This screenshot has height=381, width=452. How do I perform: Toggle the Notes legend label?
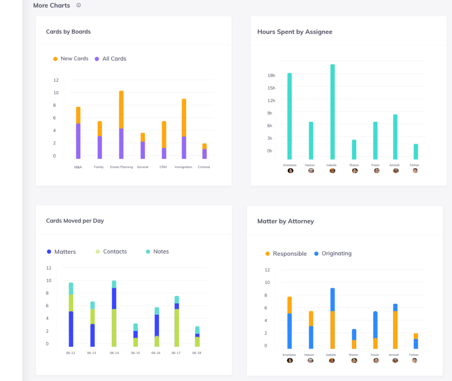pyautogui.click(x=161, y=252)
